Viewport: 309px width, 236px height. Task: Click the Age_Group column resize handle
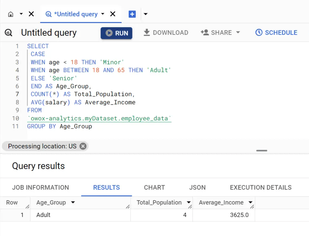coord(128,207)
